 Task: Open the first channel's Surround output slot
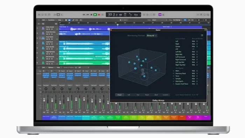(46, 85)
